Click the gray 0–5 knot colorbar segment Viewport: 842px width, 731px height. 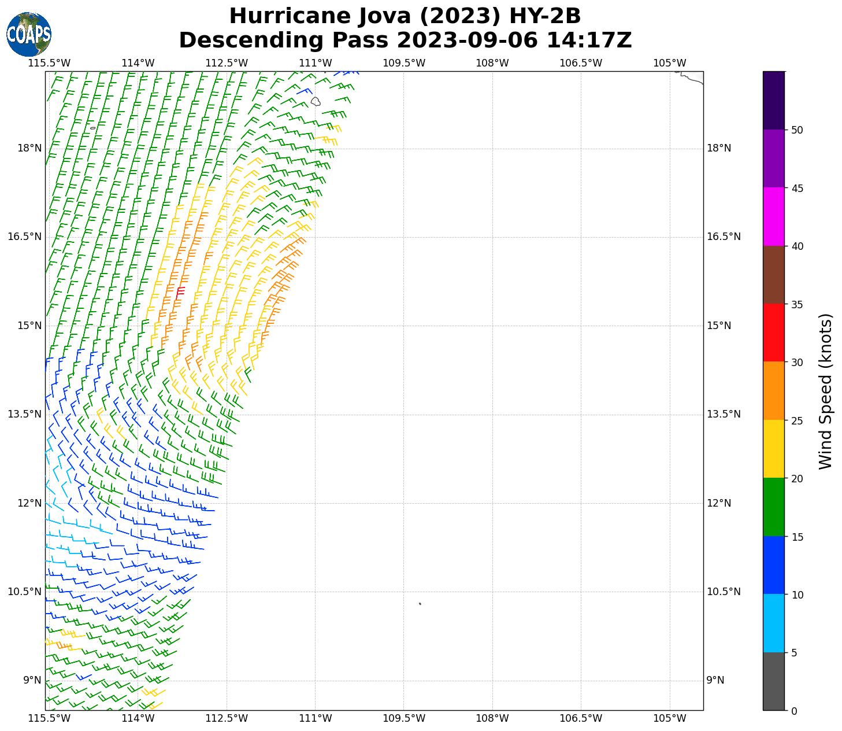(x=773, y=681)
